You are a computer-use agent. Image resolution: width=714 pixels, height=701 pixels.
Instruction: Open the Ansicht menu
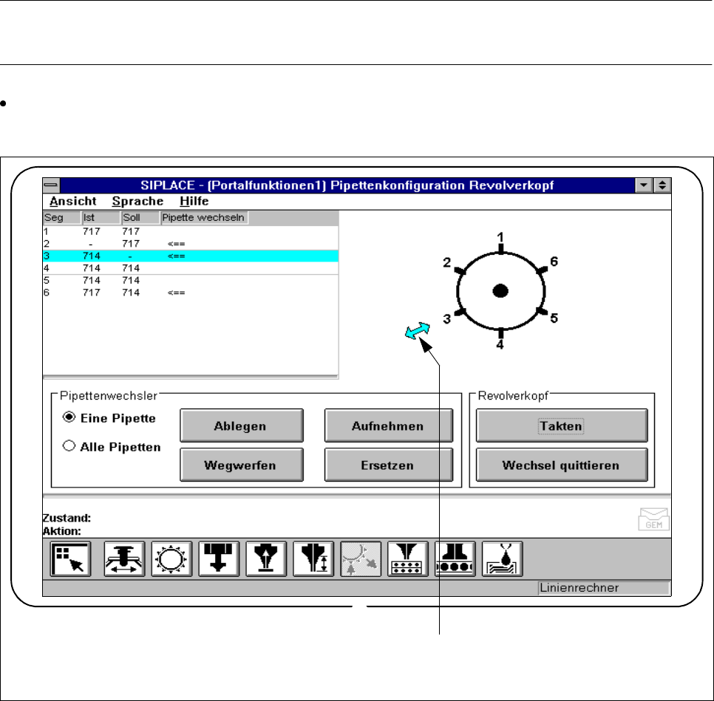pyautogui.click(x=73, y=201)
